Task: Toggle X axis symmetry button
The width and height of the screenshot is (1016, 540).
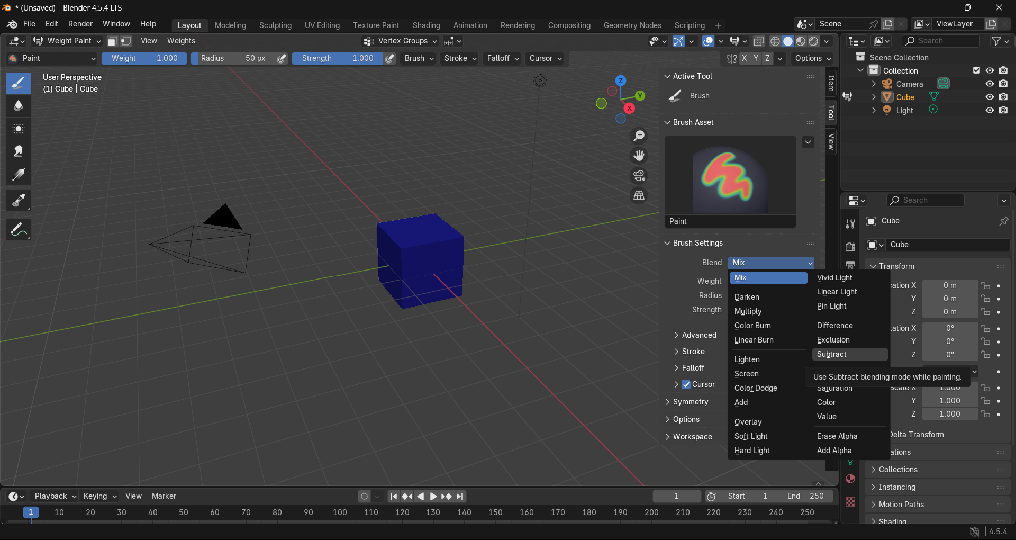Action: coord(745,58)
